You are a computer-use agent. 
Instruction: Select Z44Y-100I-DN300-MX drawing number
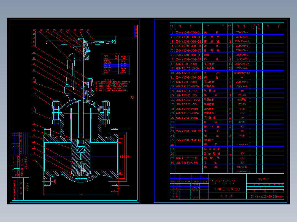tap(267, 197)
